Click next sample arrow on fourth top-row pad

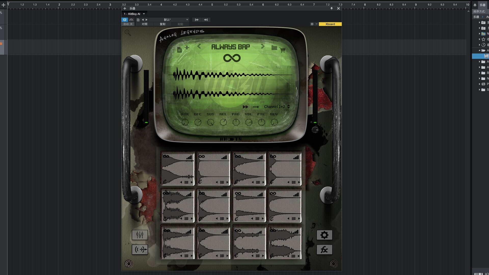(299, 182)
